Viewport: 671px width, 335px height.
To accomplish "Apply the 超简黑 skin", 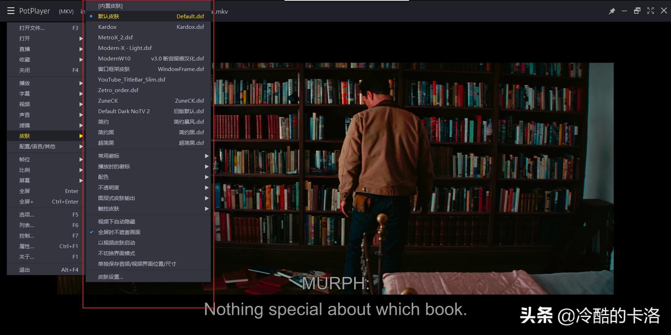I will (x=148, y=143).
